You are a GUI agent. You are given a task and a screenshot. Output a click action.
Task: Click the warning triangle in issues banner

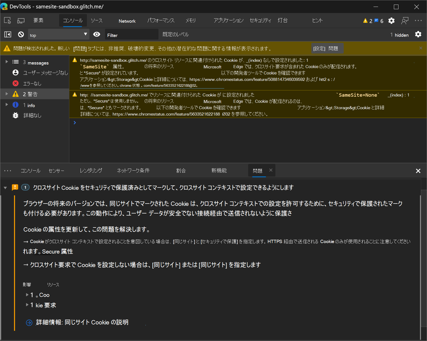(7, 48)
